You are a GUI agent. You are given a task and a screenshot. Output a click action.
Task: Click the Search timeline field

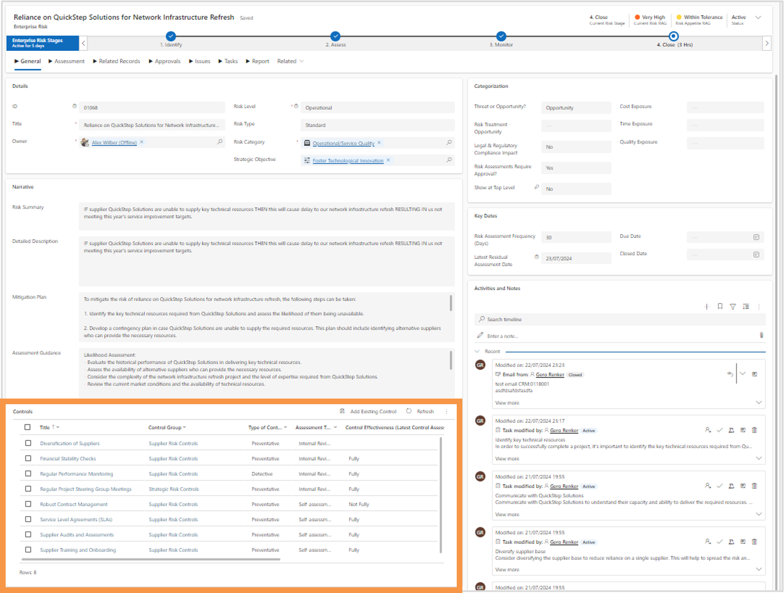pos(620,319)
